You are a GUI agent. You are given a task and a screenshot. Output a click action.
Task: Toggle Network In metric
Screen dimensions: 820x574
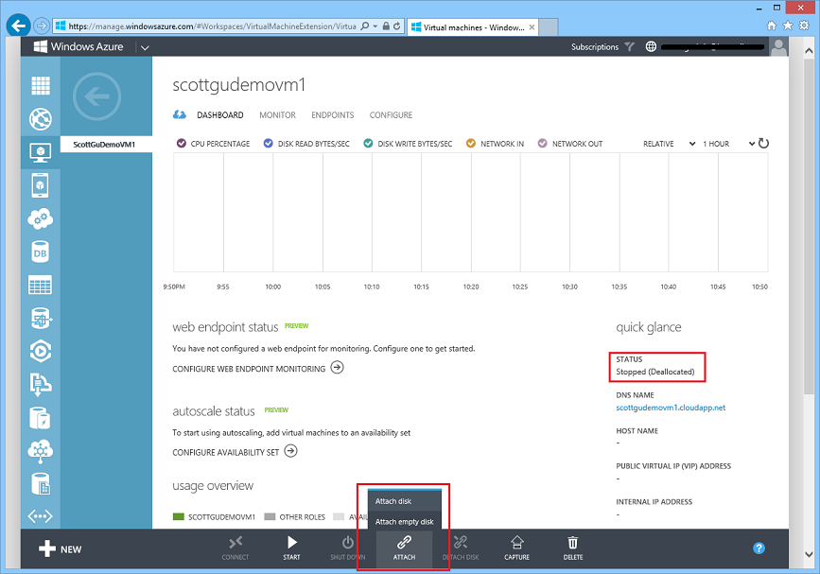471,143
